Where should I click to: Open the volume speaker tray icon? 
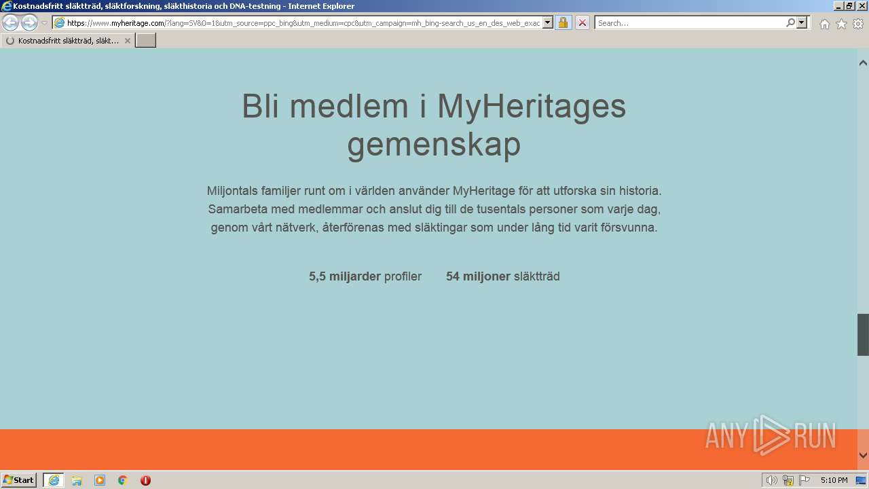[772, 480]
